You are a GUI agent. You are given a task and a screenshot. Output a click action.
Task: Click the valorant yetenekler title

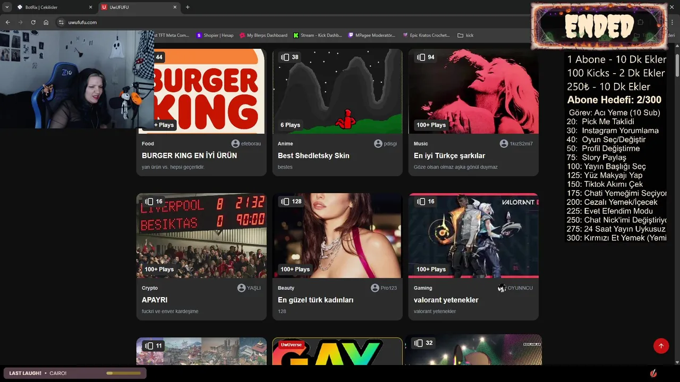click(446, 300)
